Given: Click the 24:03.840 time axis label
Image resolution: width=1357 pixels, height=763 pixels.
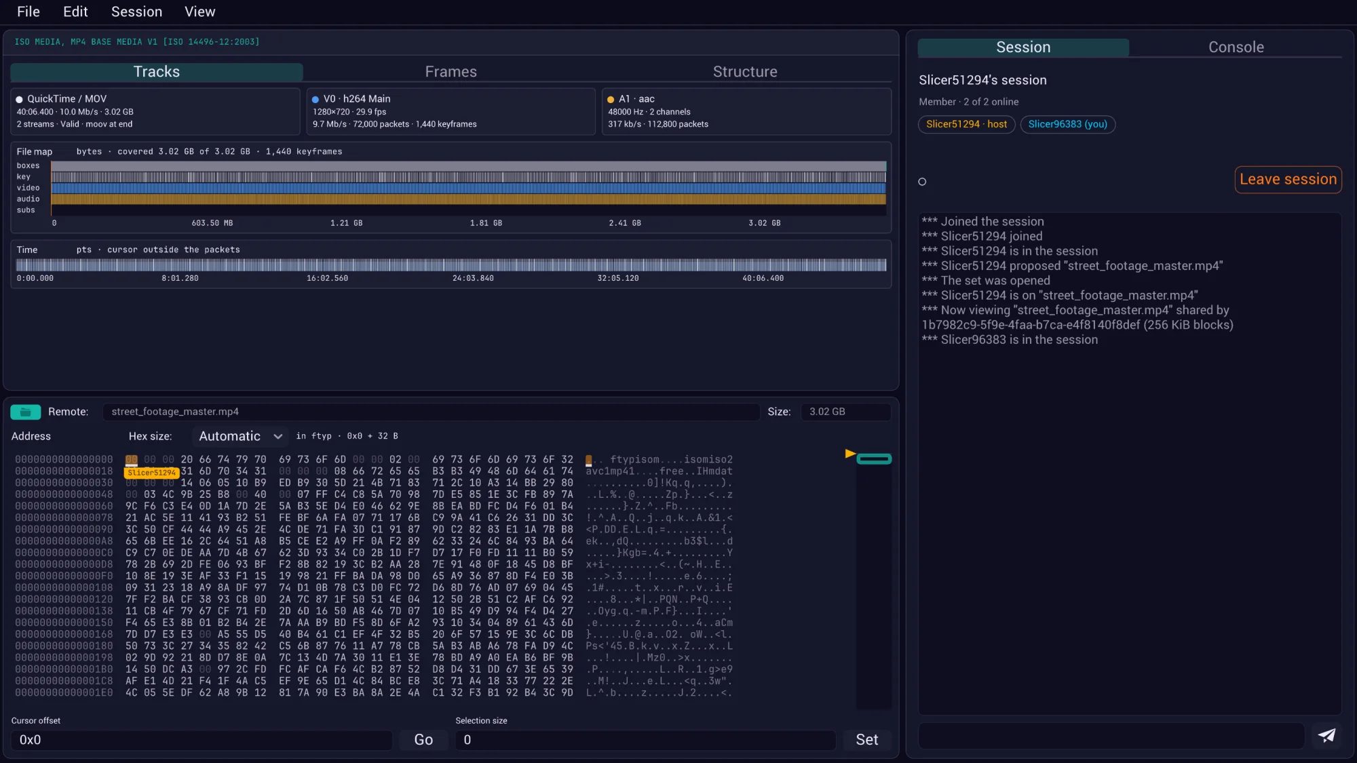Looking at the screenshot, I should click(x=473, y=278).
